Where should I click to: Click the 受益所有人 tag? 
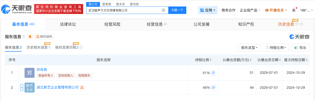[46, 75]
